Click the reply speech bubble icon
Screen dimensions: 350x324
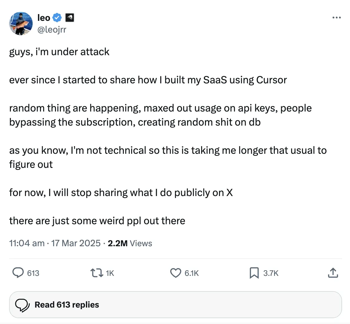pyautogui.click(x=18, y=273)
